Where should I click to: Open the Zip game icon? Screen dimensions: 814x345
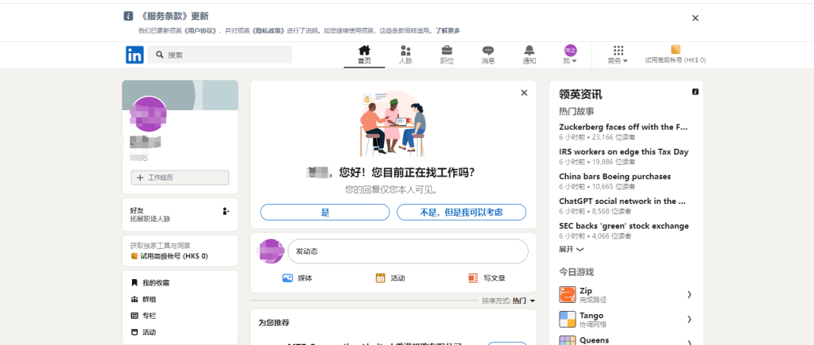click(x=568, y=295)
